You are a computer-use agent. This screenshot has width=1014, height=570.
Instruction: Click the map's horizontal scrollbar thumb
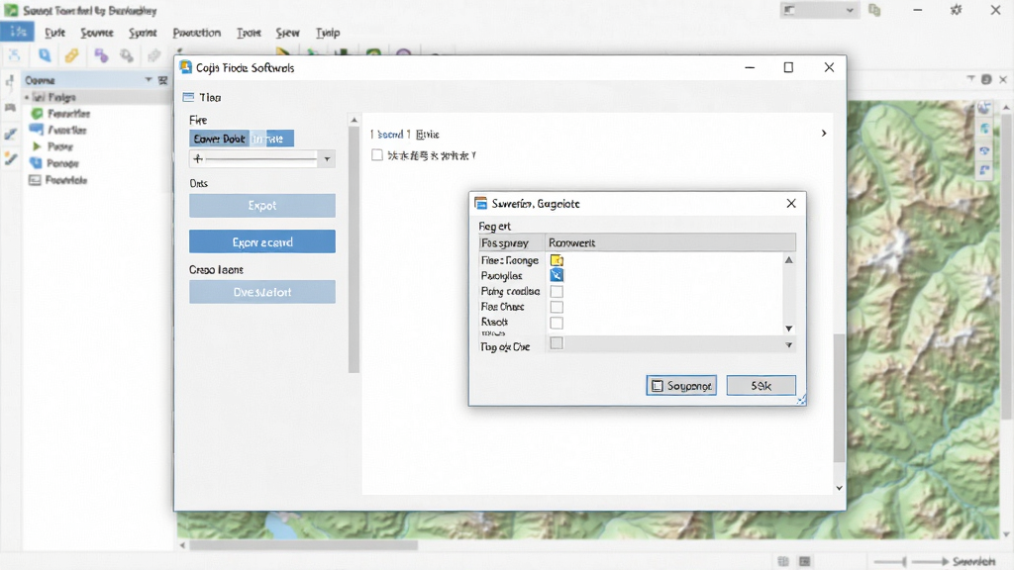coord(303,545)
